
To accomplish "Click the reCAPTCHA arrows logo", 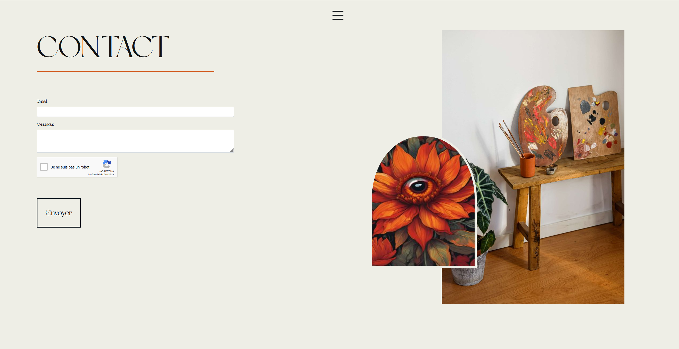I will [107, 164].
